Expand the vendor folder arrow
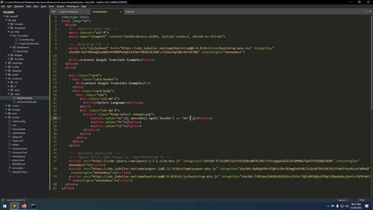This screenshot has height=210, width=373. click(x=6, y=117)
